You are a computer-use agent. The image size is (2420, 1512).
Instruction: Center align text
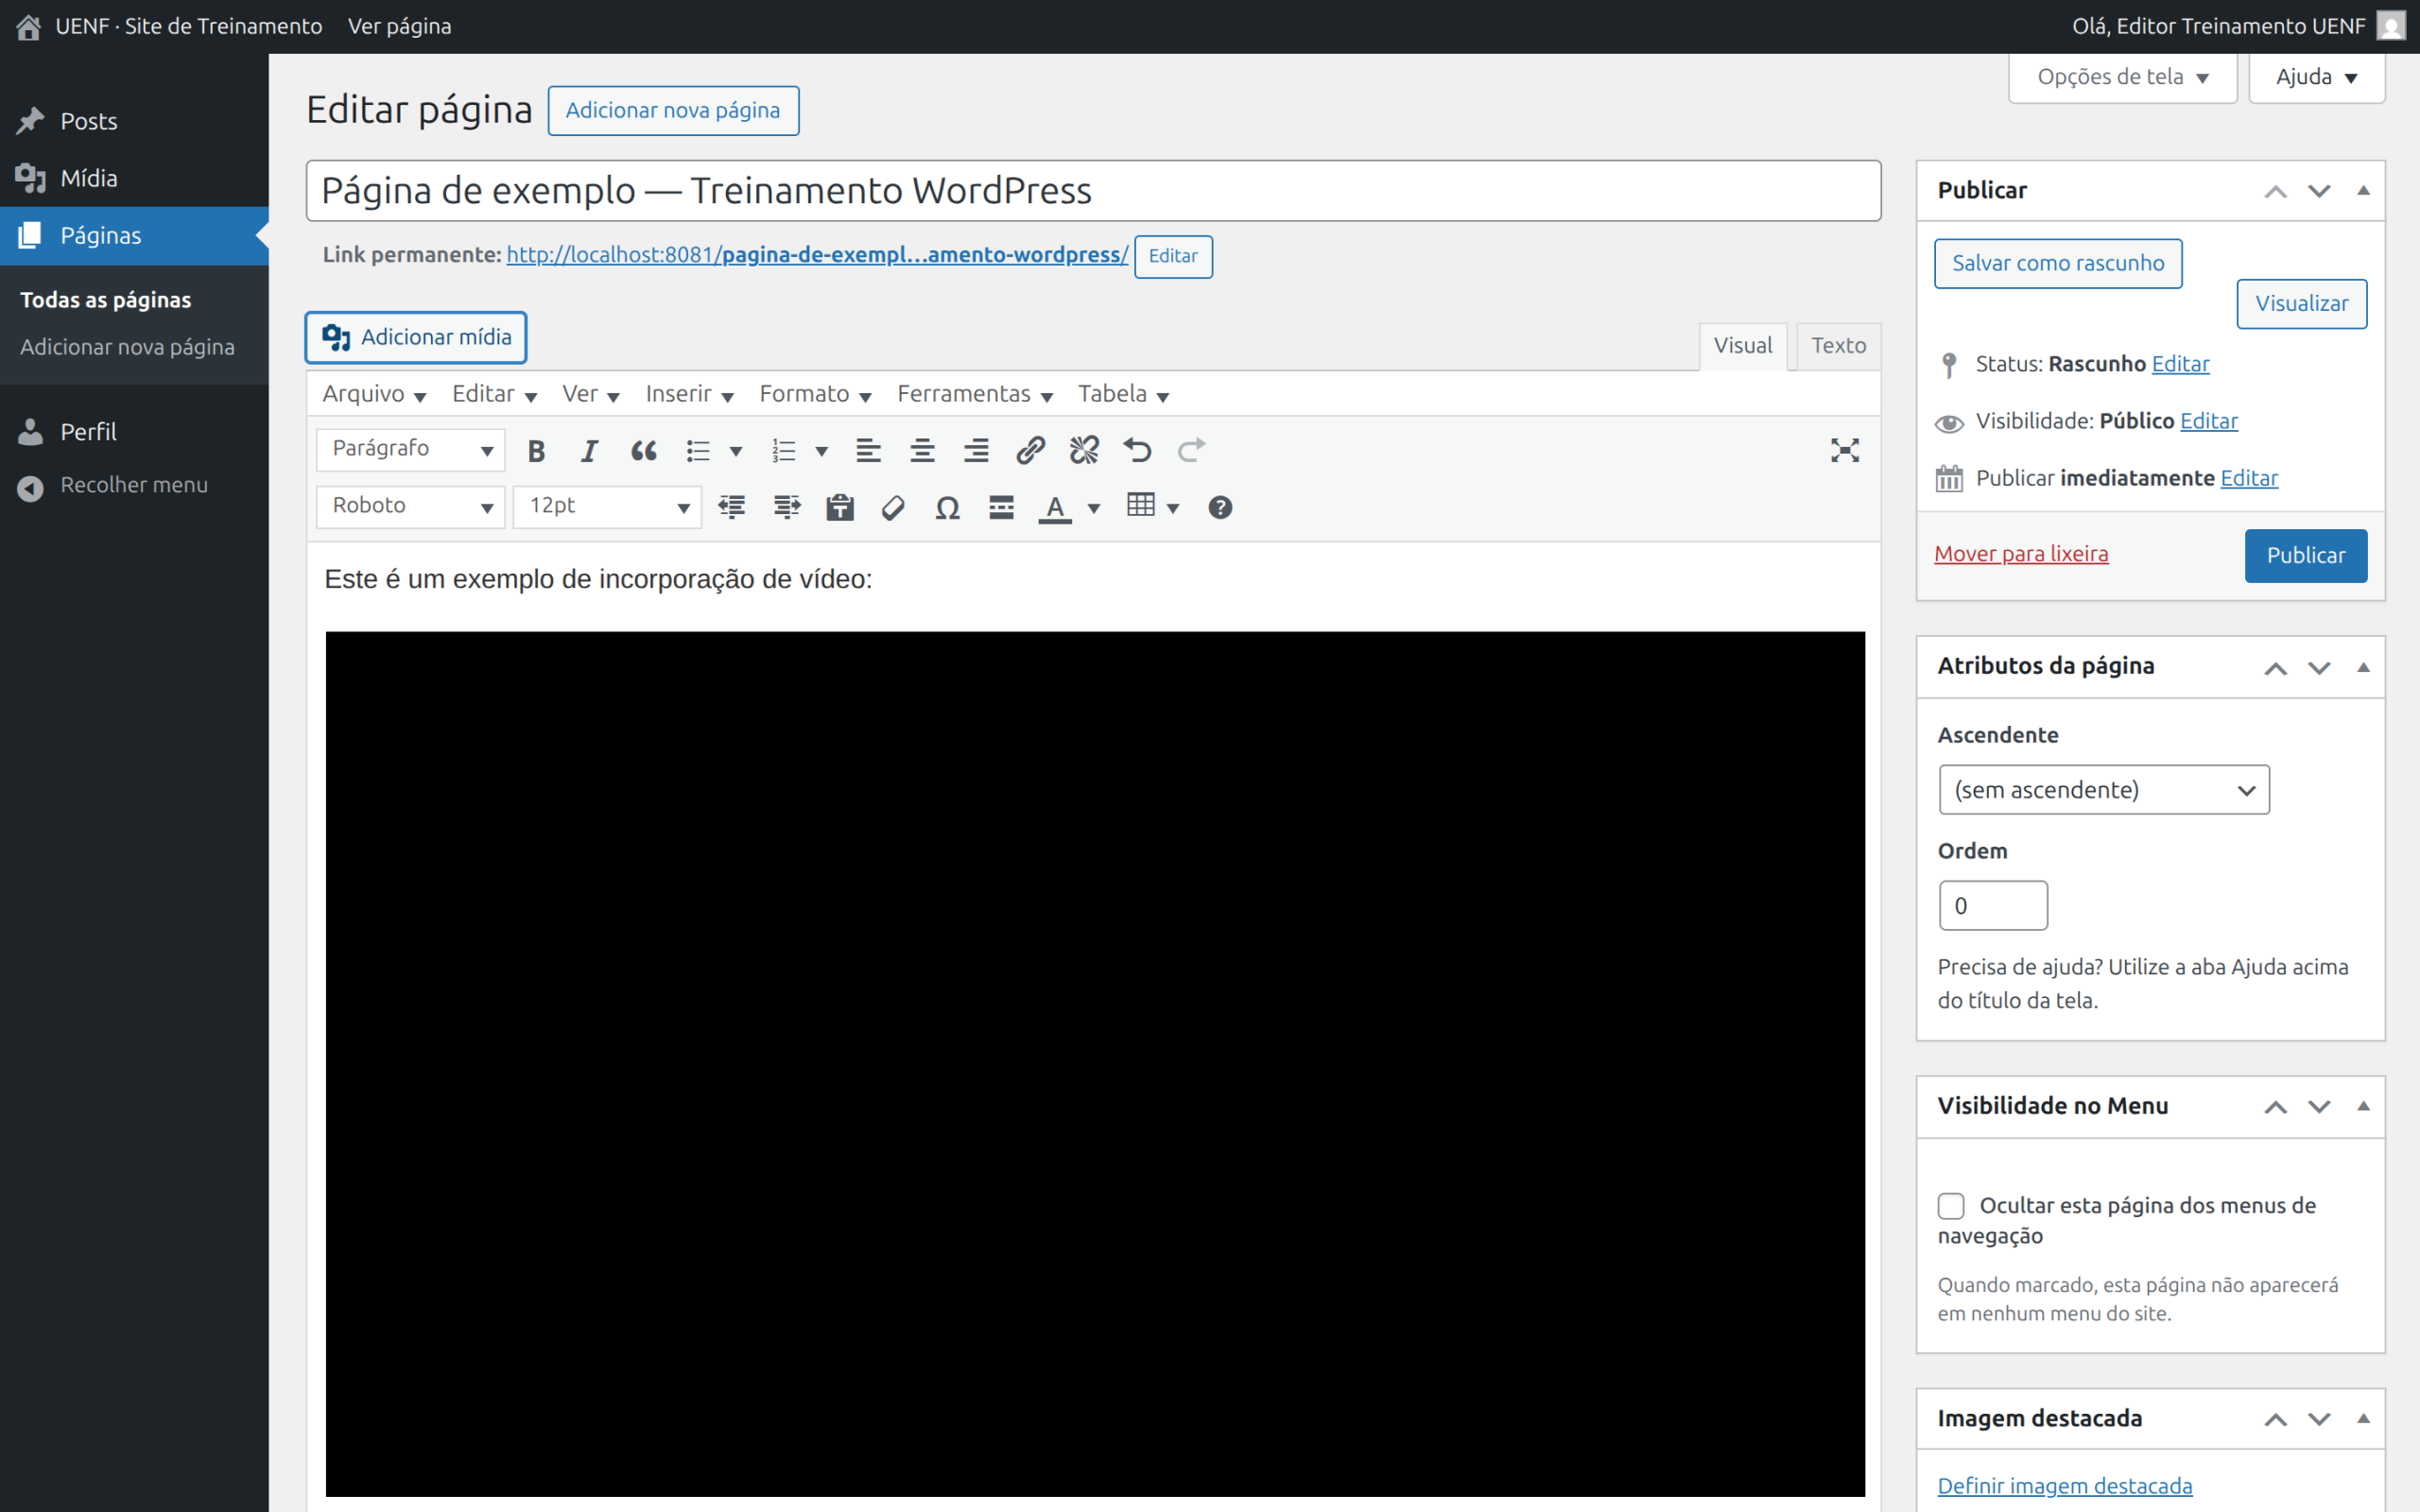click(x=922, y=451)
